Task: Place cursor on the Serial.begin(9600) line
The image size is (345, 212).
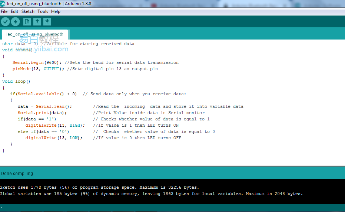Action: pos(37,63)
